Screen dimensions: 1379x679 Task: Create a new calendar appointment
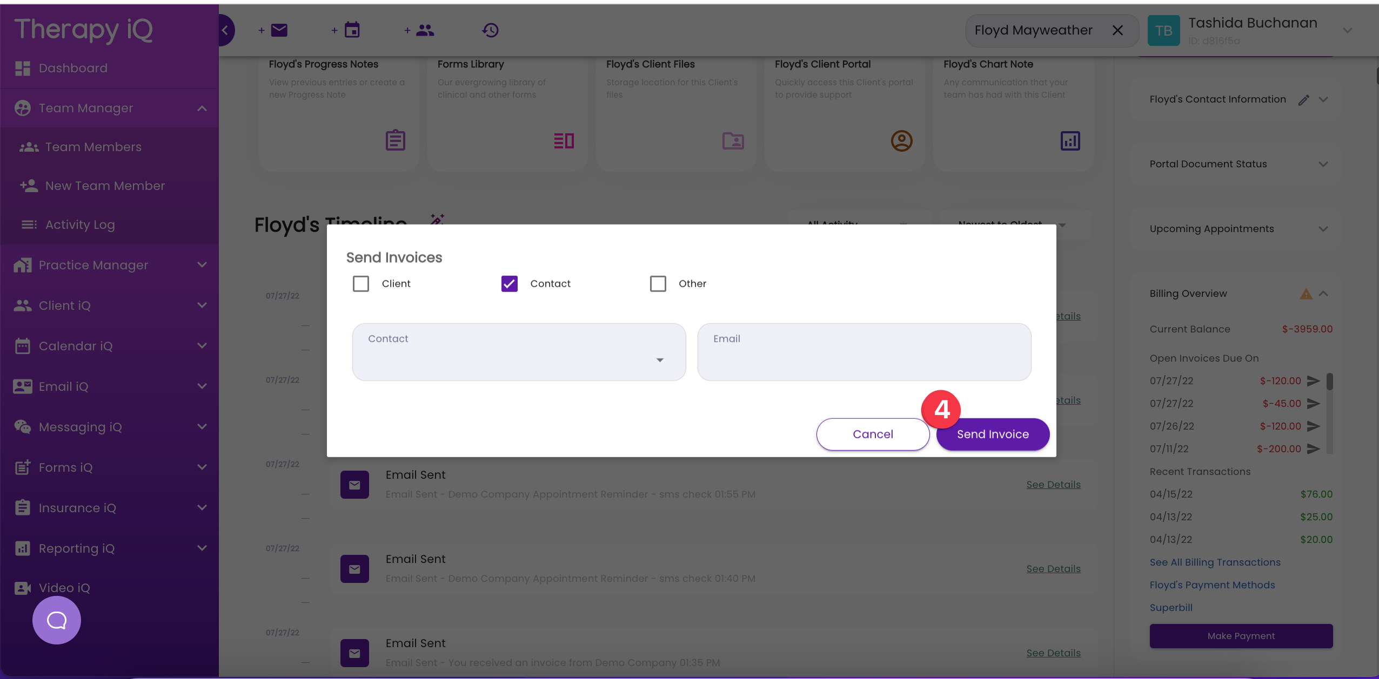click(352, 30)
